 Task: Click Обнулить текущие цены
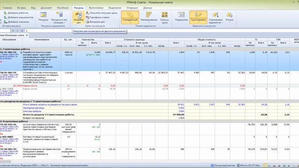coord(102,13)
